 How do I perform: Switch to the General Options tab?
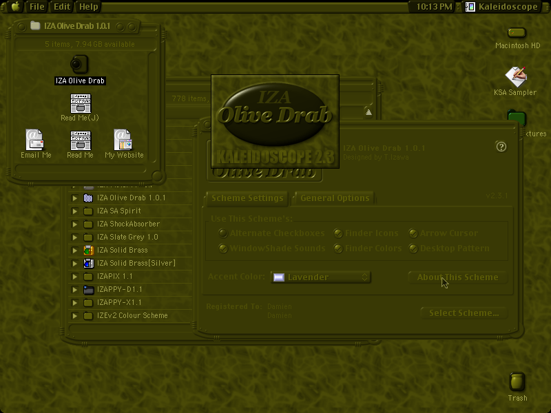335,198
